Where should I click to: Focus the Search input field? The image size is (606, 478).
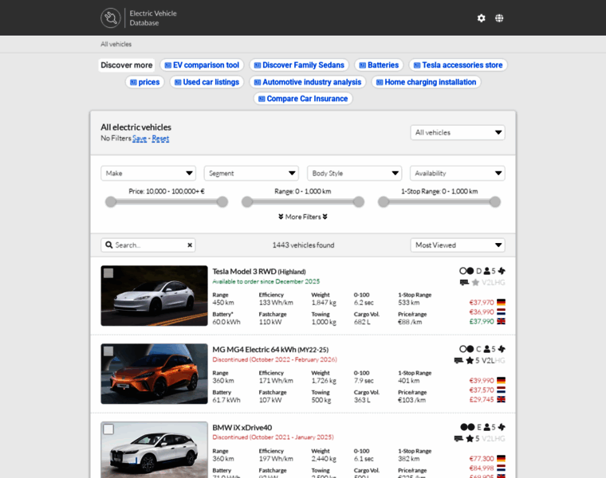148,245
